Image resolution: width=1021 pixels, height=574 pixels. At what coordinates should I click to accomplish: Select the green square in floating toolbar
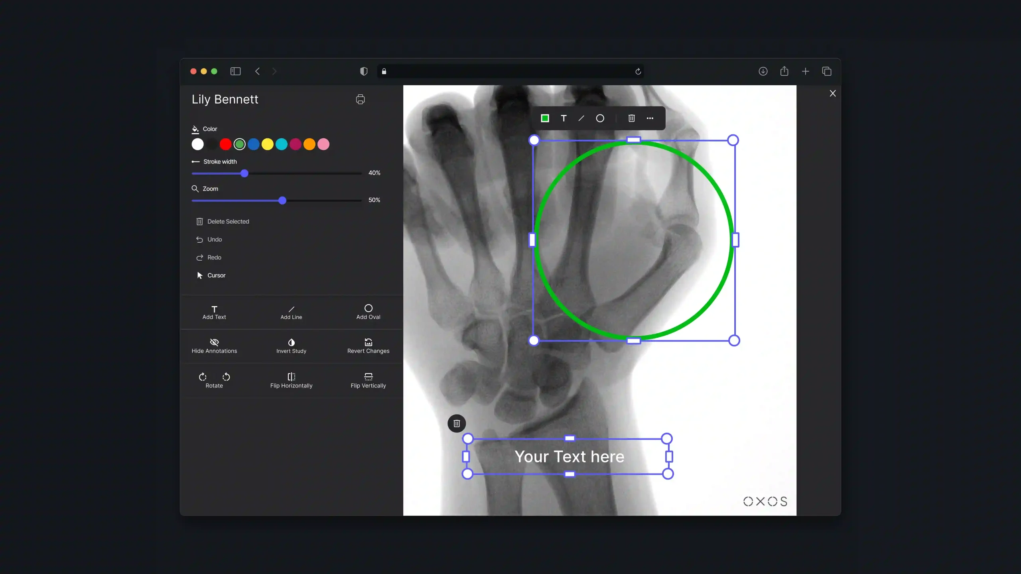(545, 118)
